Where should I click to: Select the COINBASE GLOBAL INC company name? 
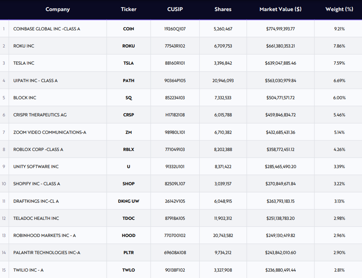pos(47,29)
